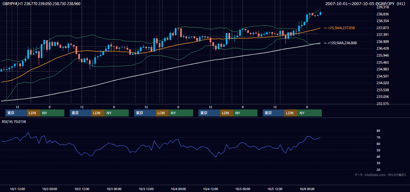Image resolution: width=410 pixels, height=192 pixels.
Task: Click the 235.465 price axis label
Action: click(383, 62)
